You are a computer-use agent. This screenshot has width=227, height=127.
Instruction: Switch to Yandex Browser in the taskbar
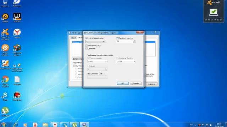pos(55,125)
